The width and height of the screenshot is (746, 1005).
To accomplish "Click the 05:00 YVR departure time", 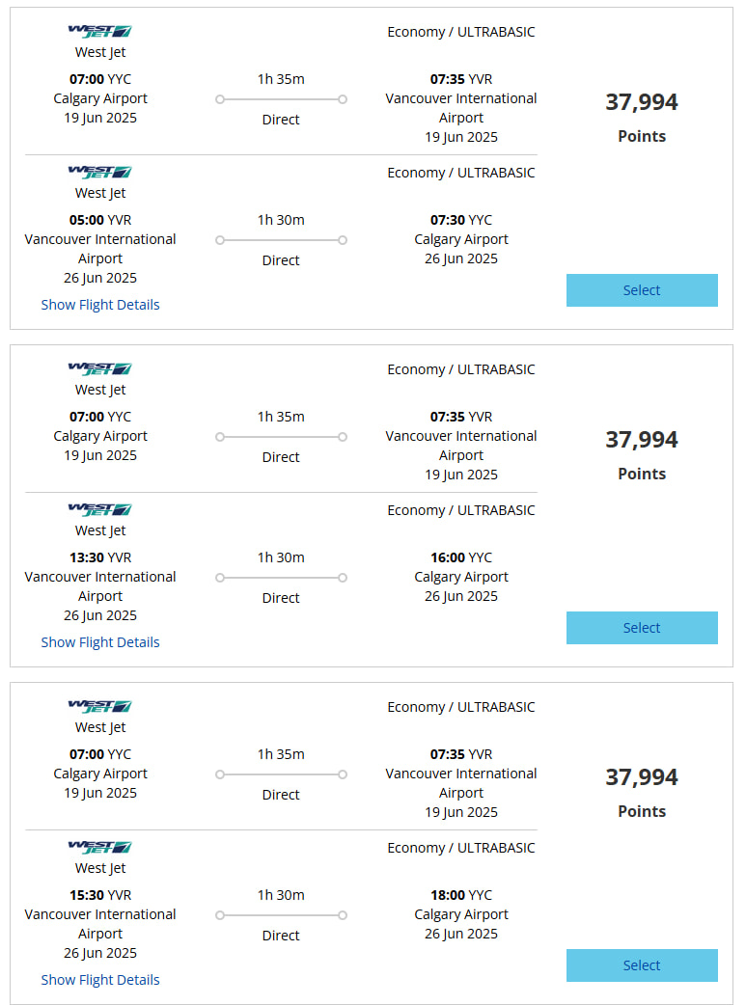I will point(100,220).
